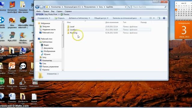Image resolution: width=192 pixels, height=108 pixels.
Task: Sort by the Размер column header
Action: click(143, 22)
